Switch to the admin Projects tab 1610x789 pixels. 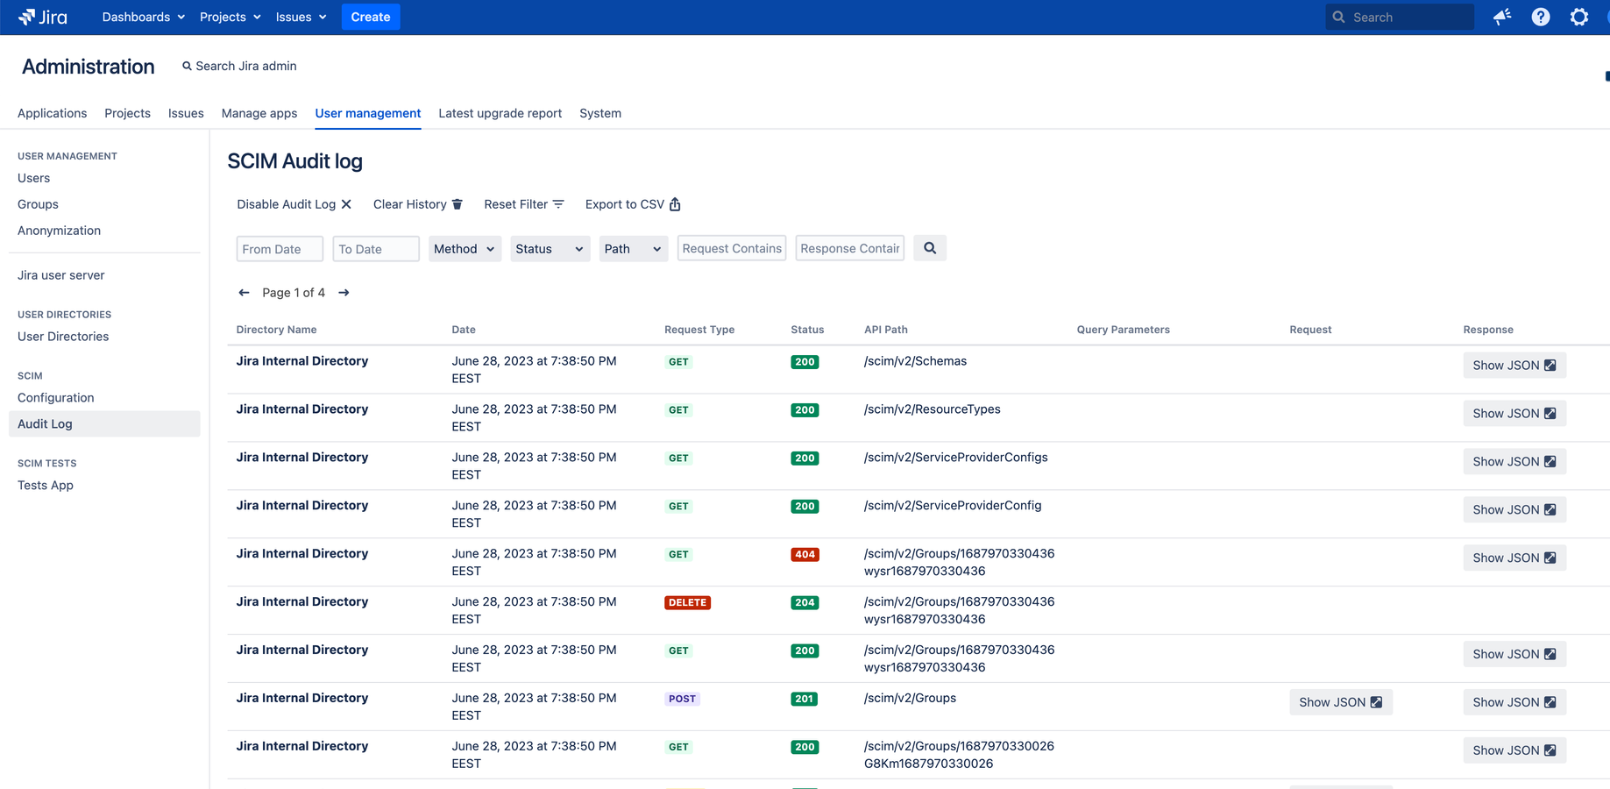pyautogui.click(x=127, y=113)
